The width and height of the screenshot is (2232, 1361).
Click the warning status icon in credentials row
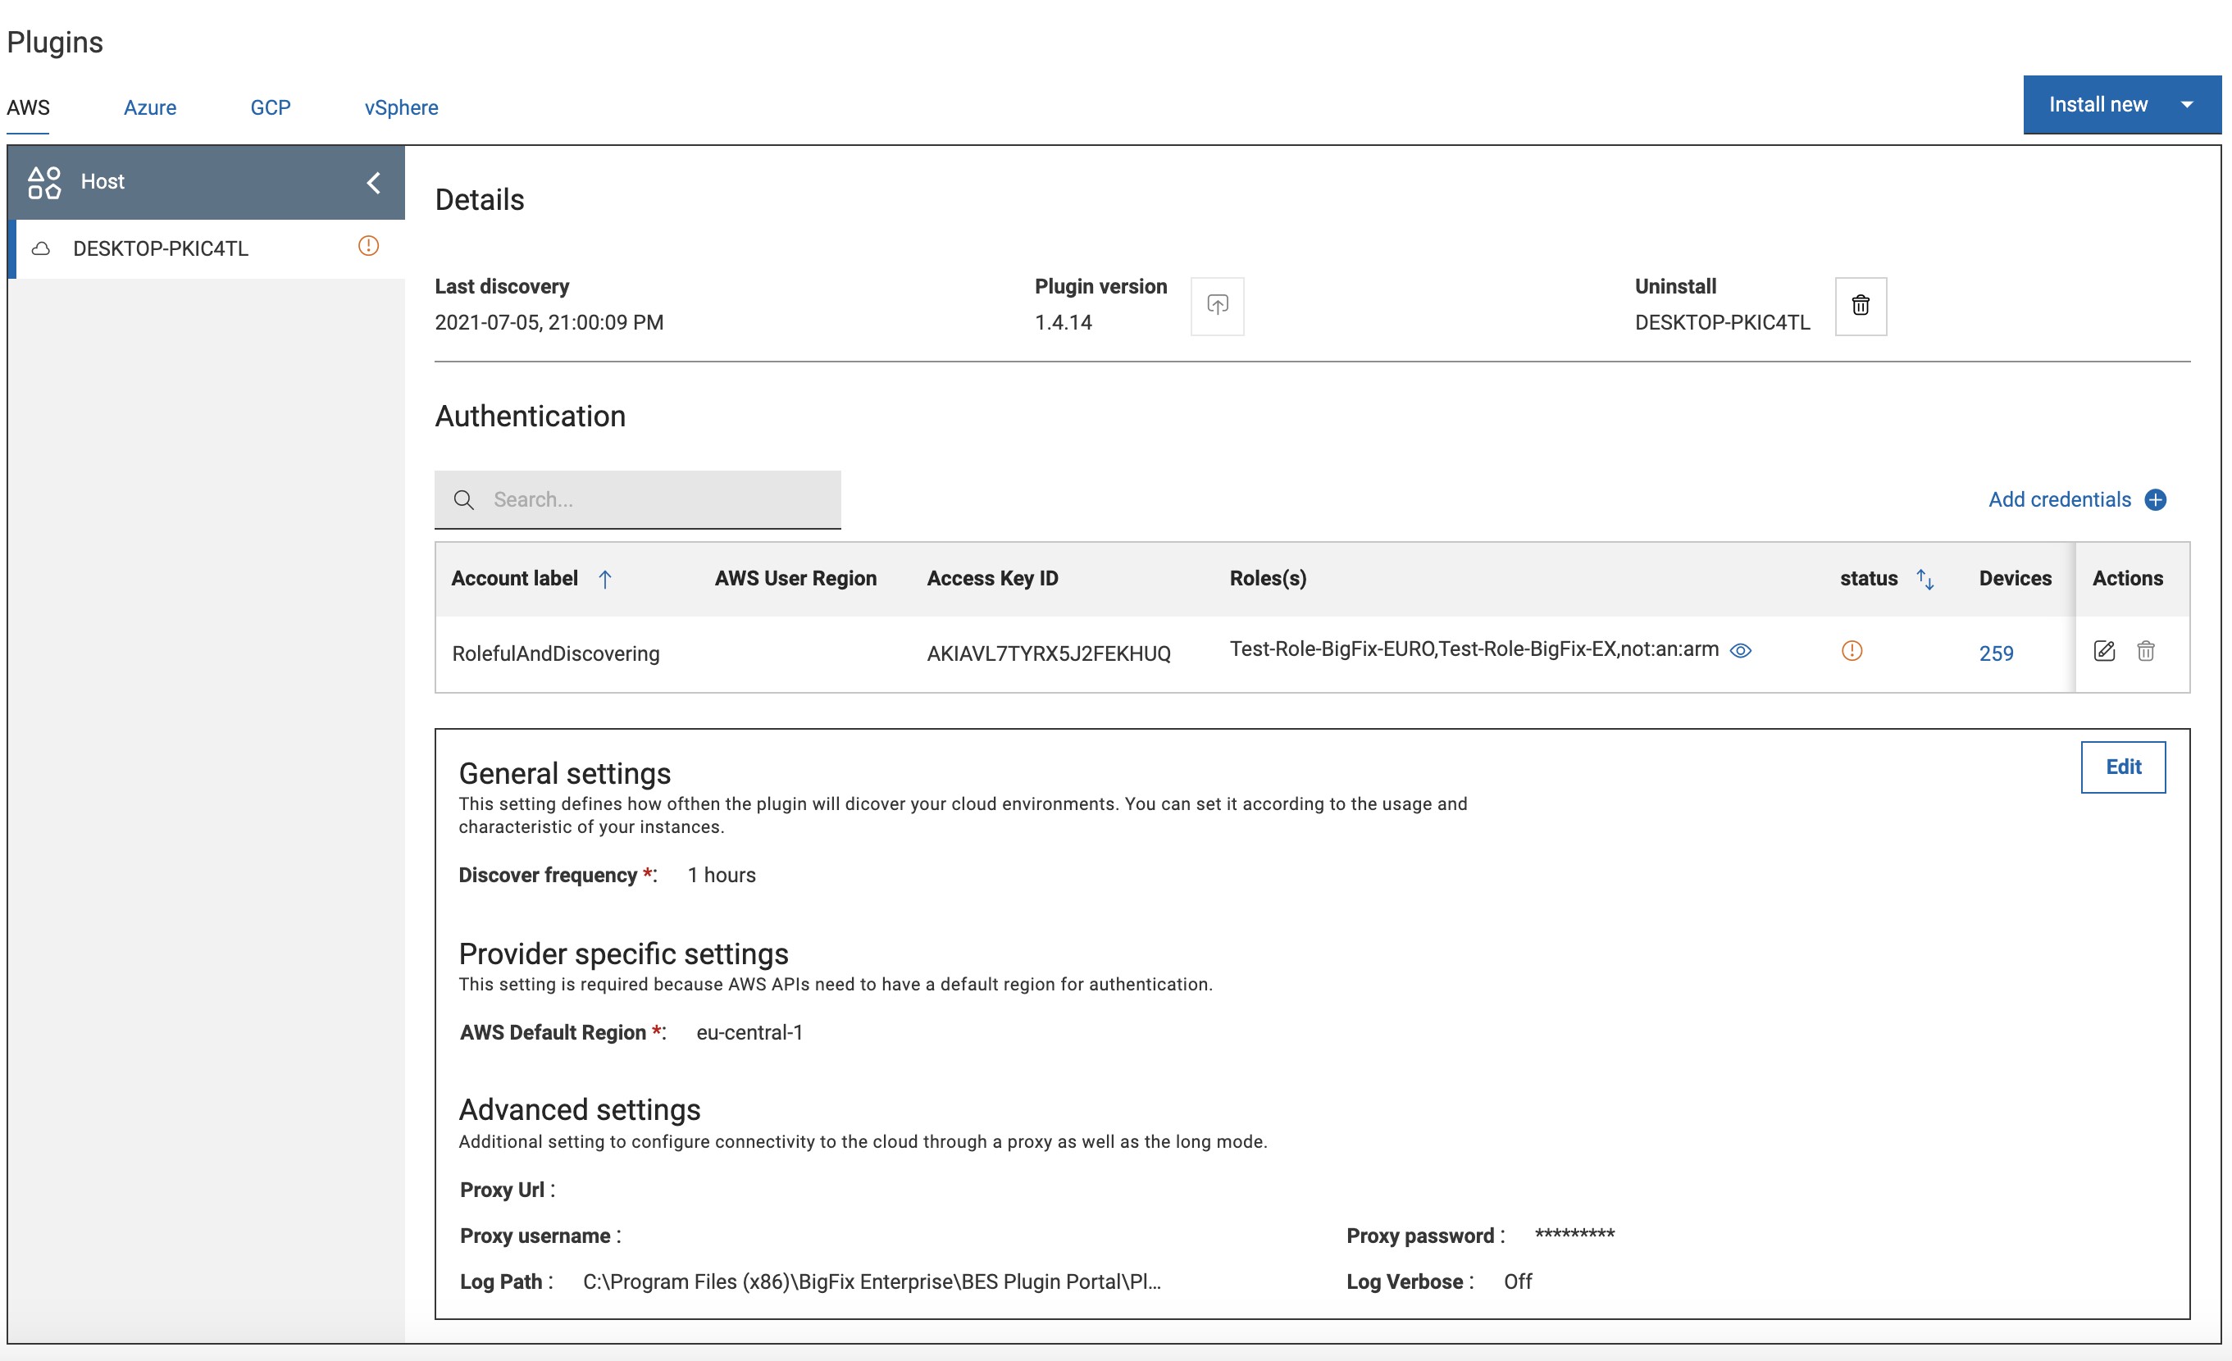(x=1852, y=651)
